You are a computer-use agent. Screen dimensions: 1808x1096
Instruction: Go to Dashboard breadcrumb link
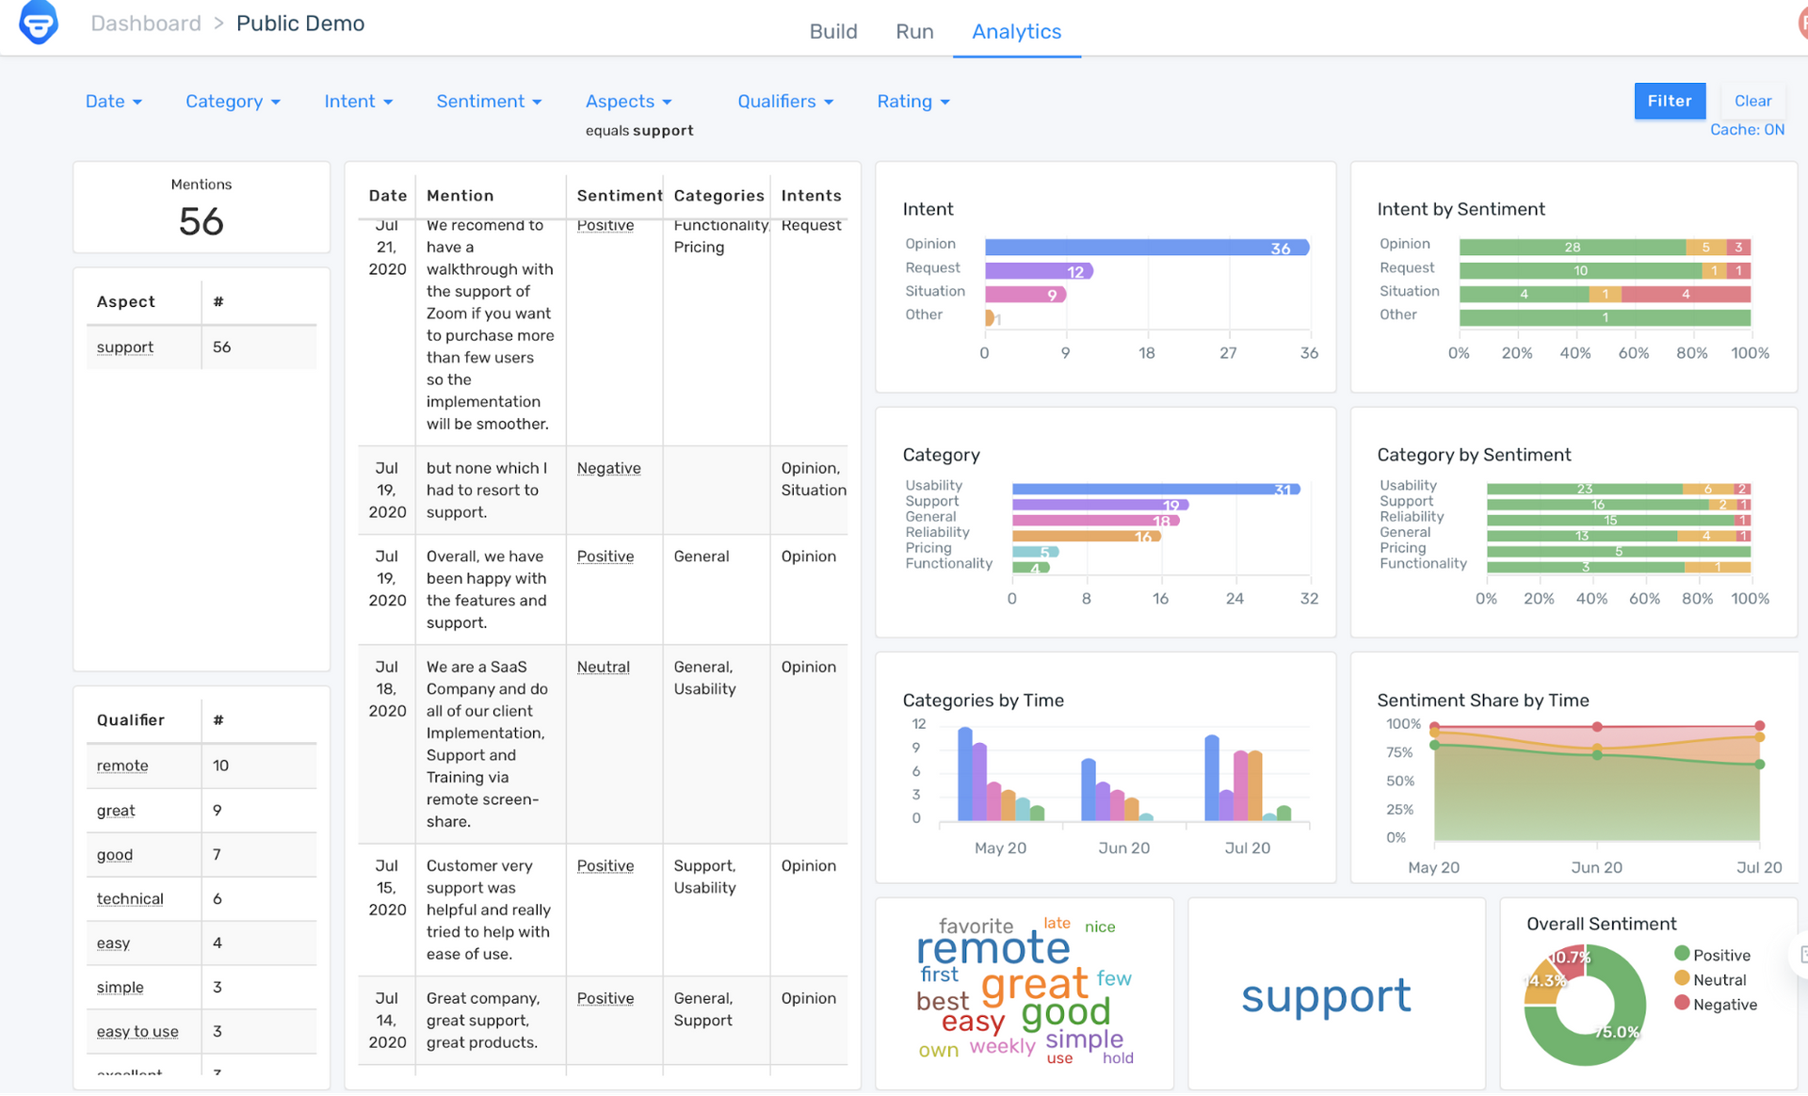click(x=146, y=24)
